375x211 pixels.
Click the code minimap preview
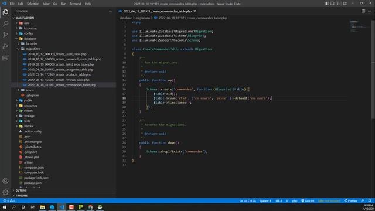[359, 27]
